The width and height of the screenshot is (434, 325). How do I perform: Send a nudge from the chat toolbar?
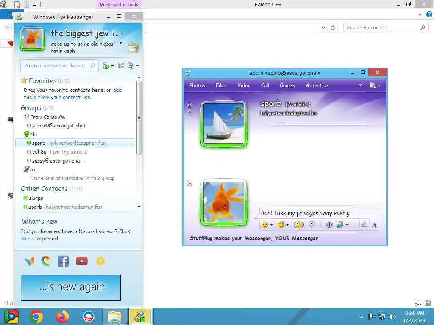coord(299,225)
